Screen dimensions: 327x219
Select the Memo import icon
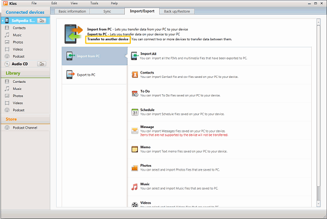(x=134, y=149)
